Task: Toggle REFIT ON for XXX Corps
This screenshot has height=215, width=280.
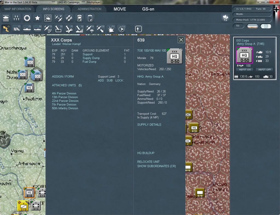Action: coord(245,70)
